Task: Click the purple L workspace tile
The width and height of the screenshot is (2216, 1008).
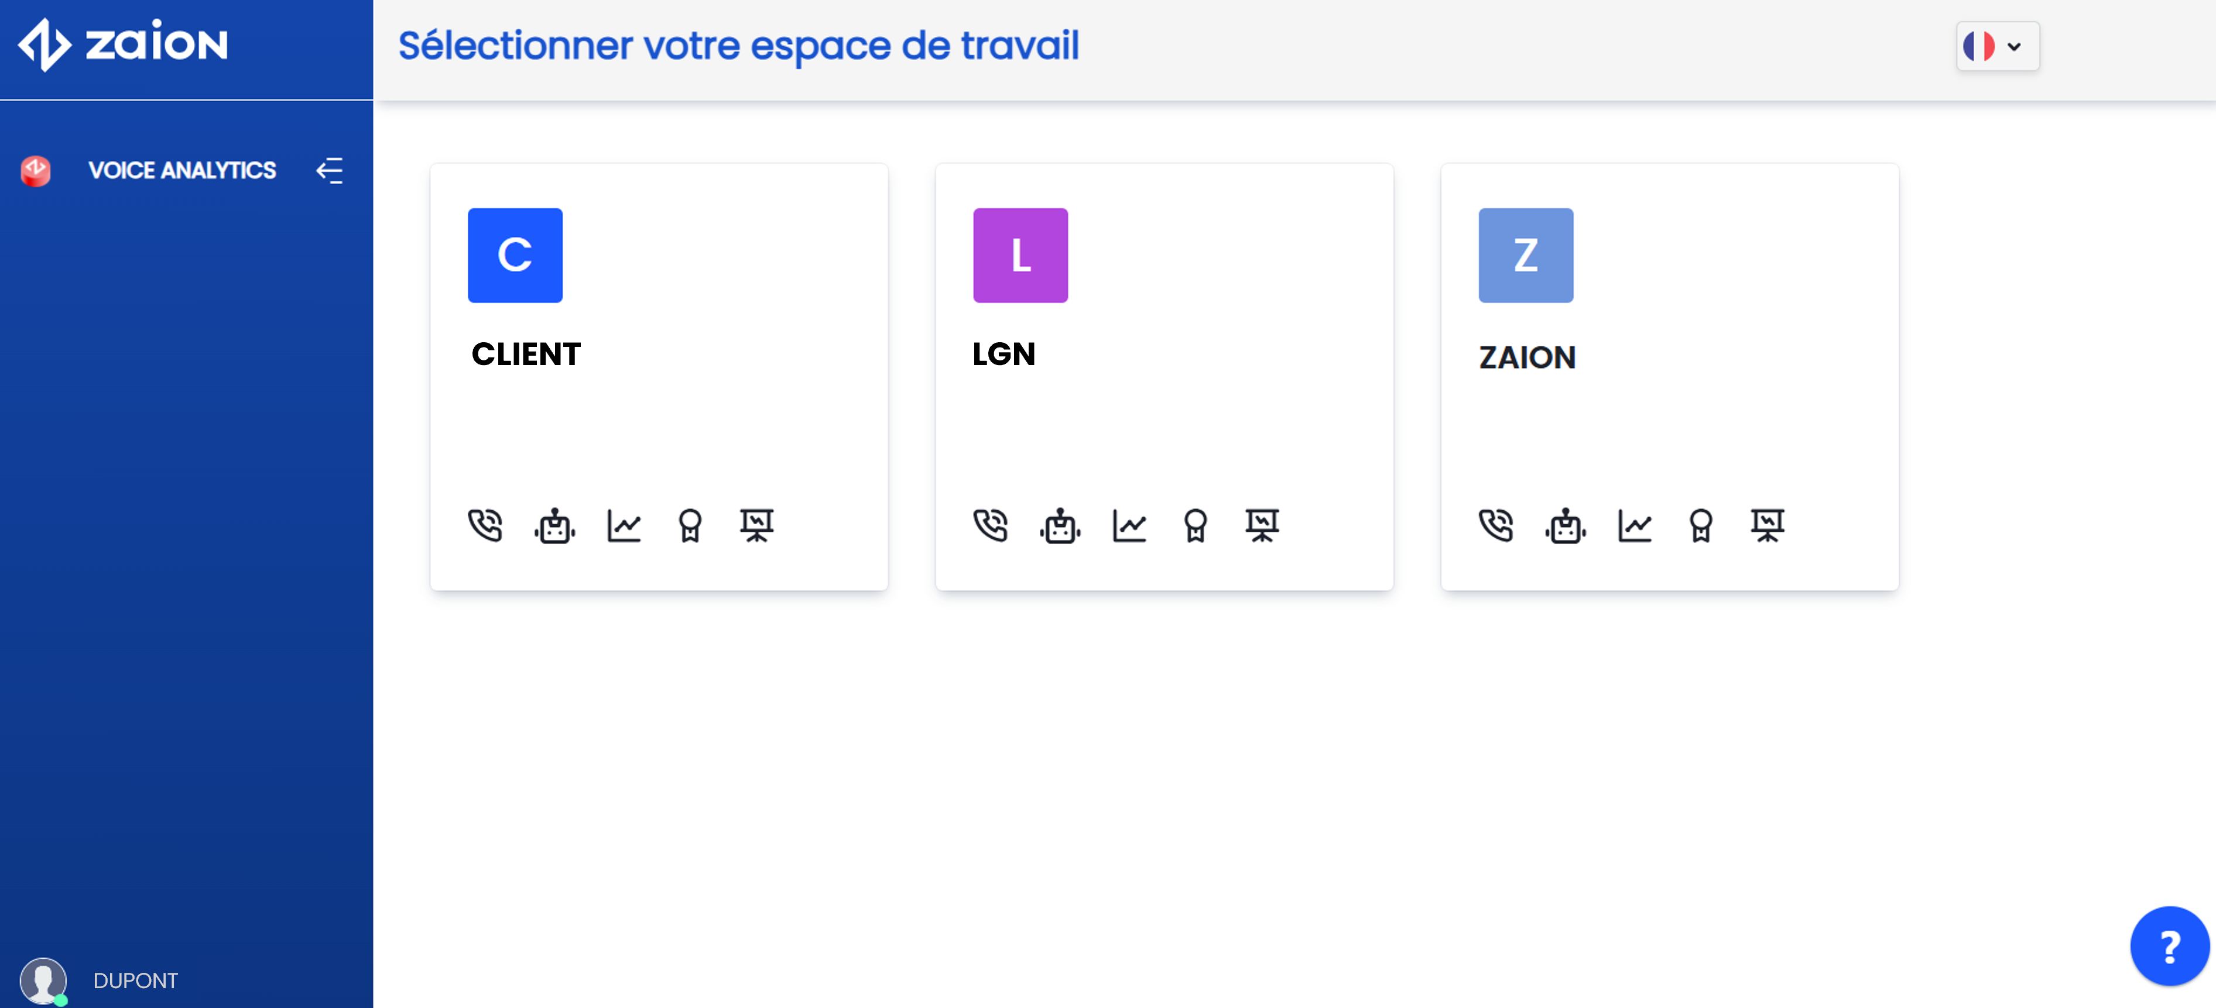Action: point(1020,255)
